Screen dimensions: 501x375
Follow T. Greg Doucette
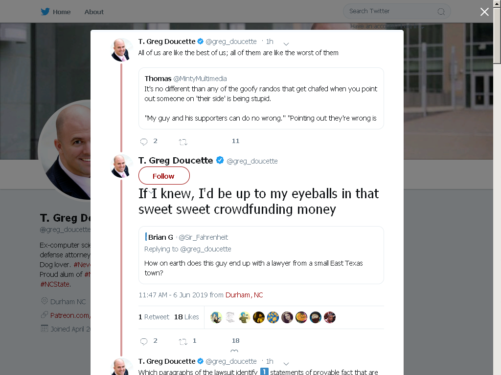point(164,176)
